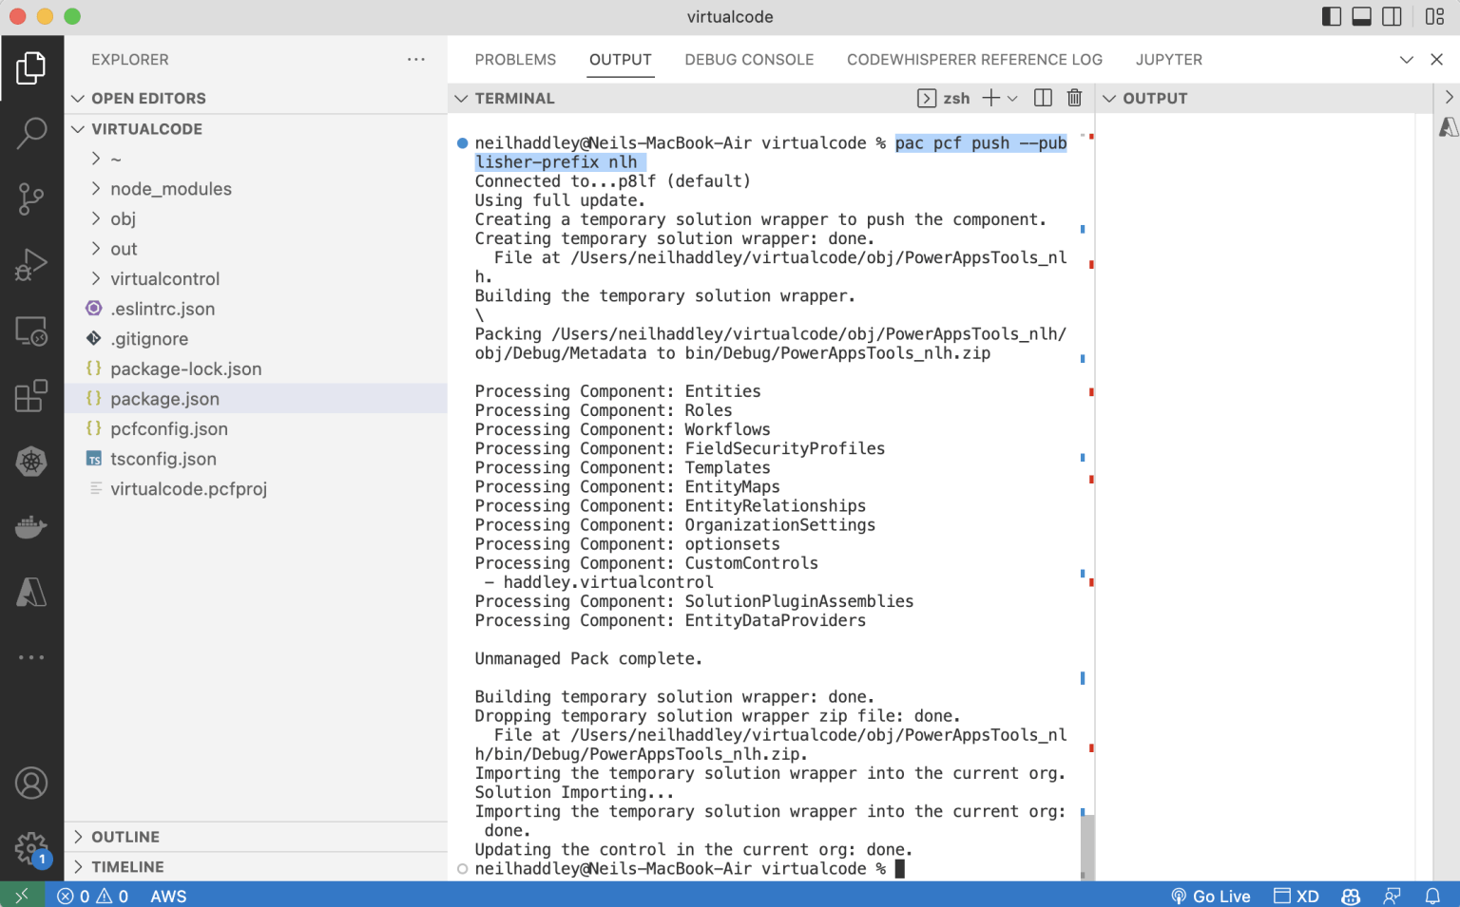Switch to the DEBUG CONSOLE tab

[749, 60]
